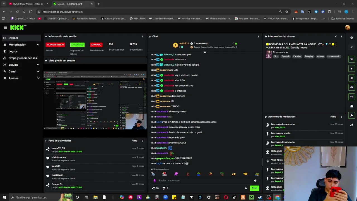Open the profile avatar in the top right
Viewport: 357px width, 201px height.
[x=347, y=27]
